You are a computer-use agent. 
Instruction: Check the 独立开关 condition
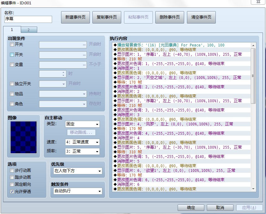(x=12, y=84)
